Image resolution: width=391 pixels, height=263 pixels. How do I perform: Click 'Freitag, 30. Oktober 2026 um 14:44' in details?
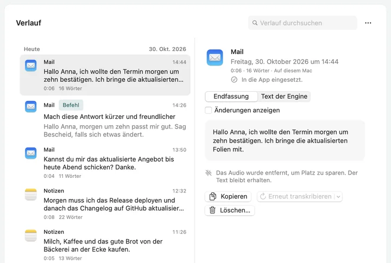coord(285,61)
